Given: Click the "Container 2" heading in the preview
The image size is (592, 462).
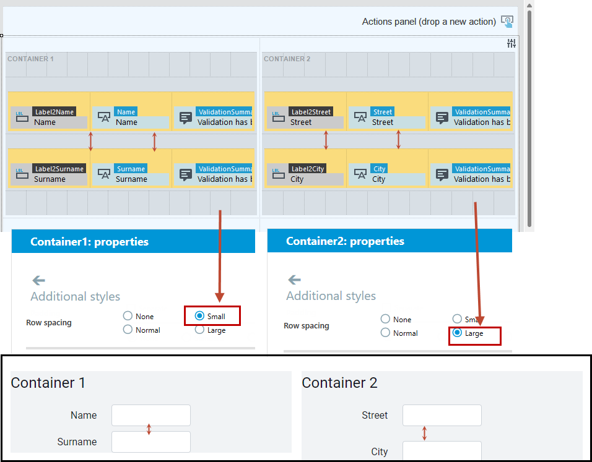Looking at the screenshot, I should click(x=339, y=383).
